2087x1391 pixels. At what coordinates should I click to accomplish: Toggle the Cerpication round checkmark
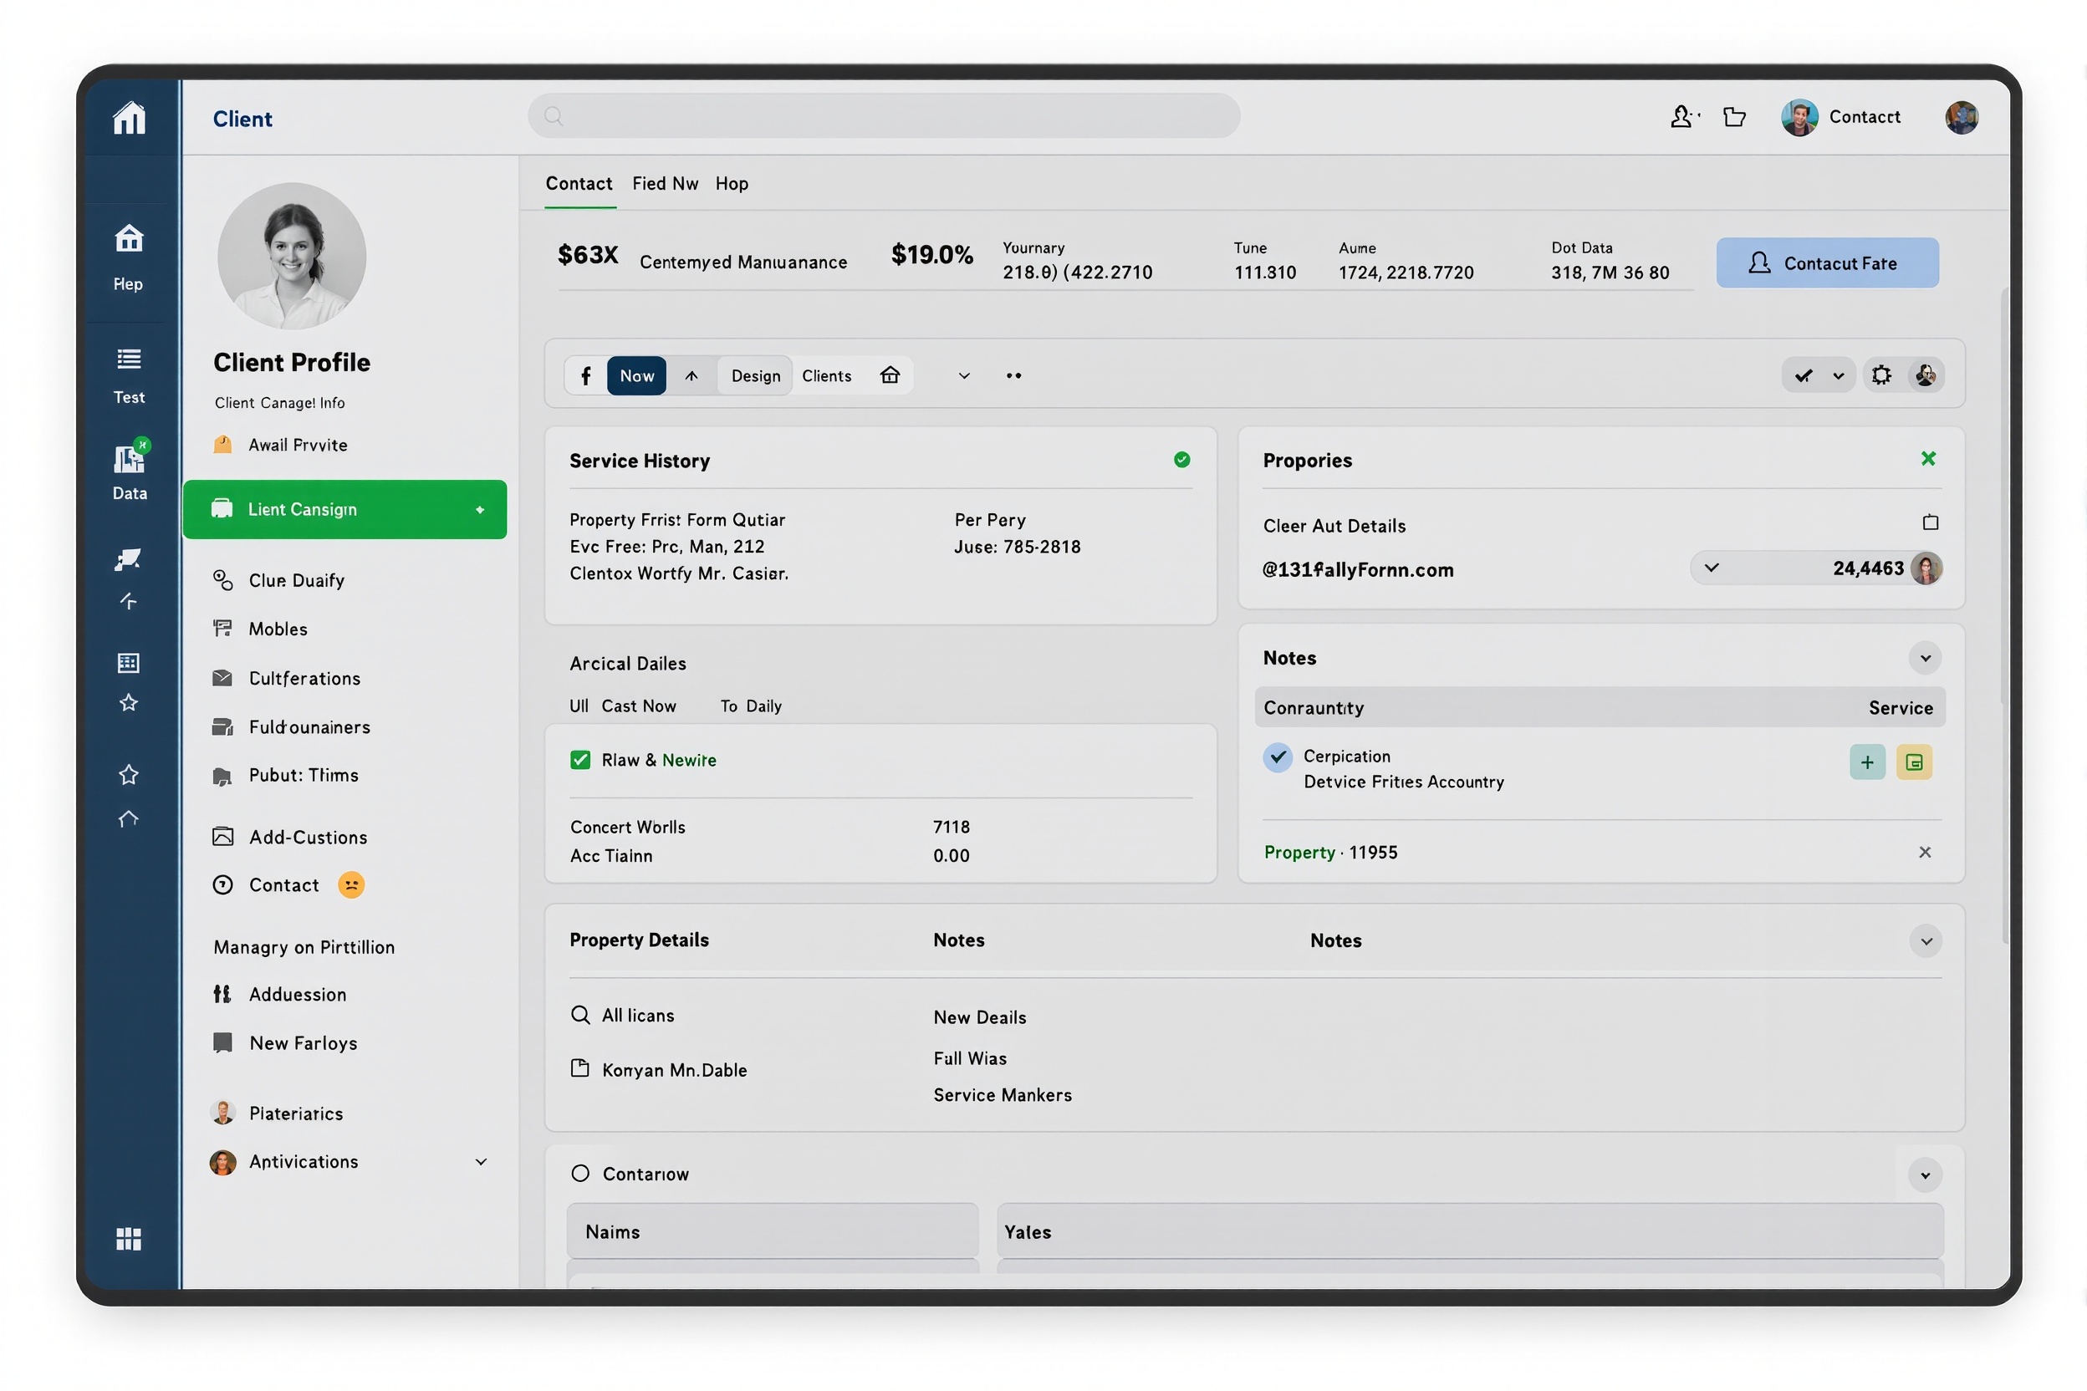pyautogui.click(x=1278, y=757)
